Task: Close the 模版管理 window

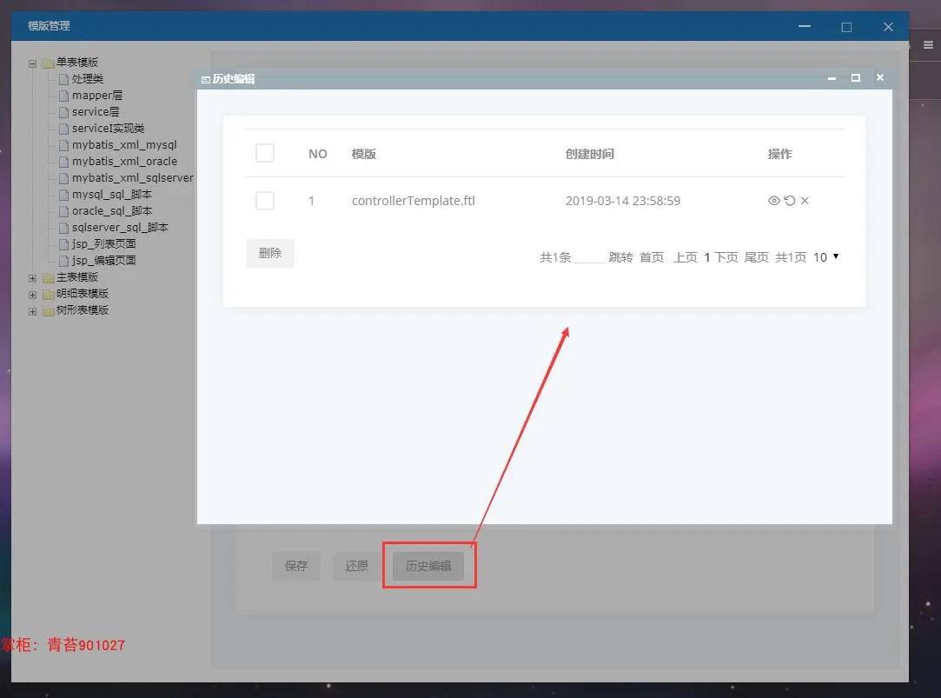Action: pyautogui.click(x=888, y=27)
